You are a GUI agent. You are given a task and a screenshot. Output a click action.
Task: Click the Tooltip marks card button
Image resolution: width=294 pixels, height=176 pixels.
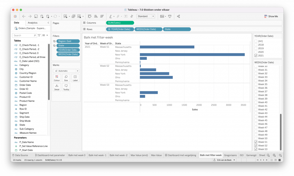66,87
